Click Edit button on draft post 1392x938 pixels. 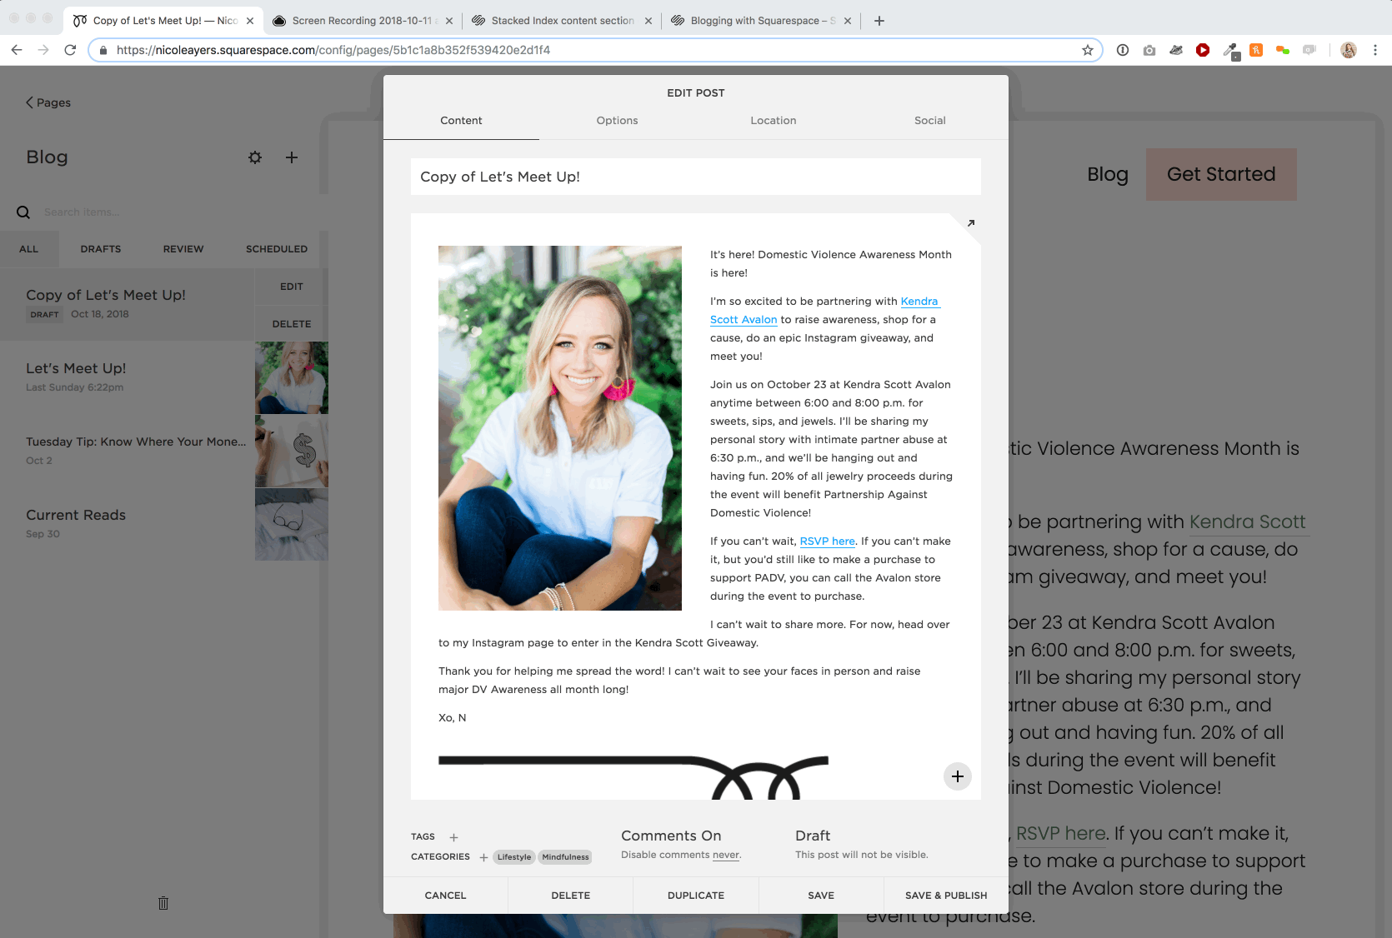(x=292, y=287)
